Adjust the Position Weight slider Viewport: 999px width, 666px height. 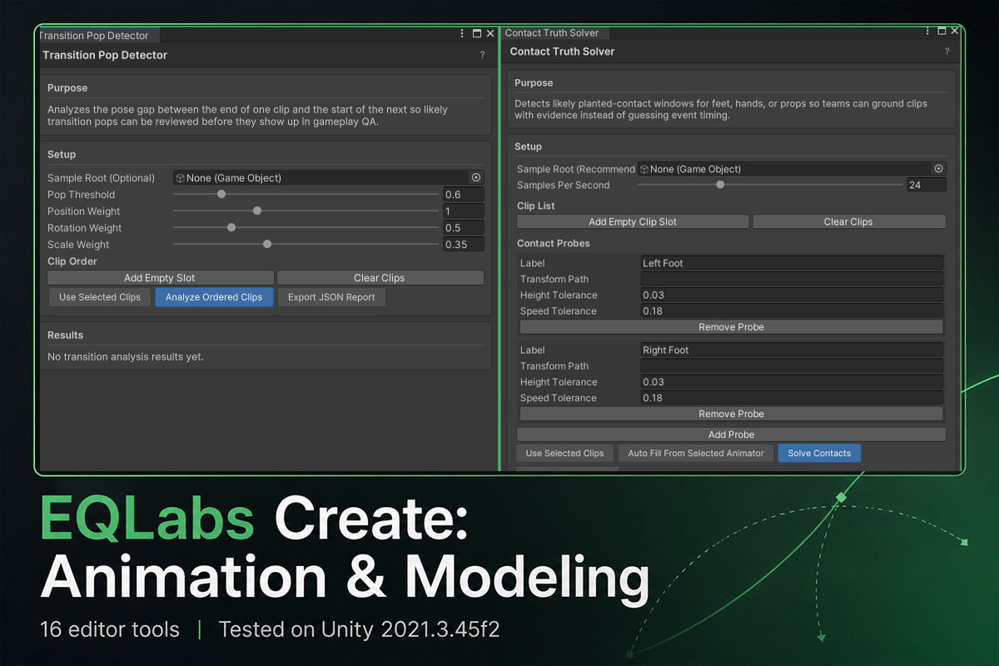tap(306, 211)
